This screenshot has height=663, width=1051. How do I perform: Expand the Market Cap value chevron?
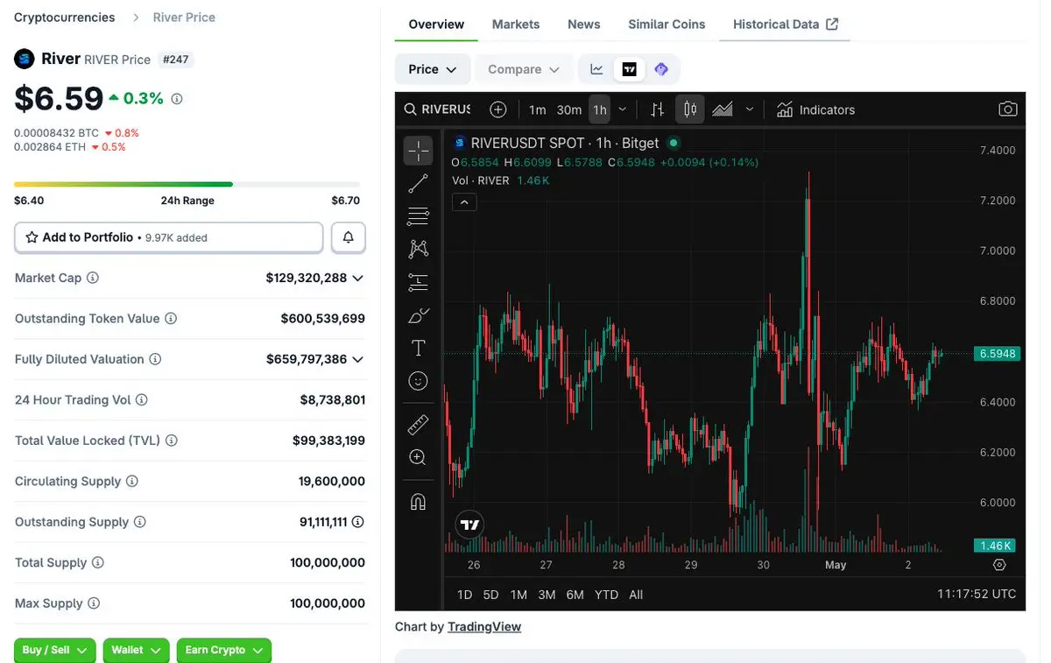point(357,278)
